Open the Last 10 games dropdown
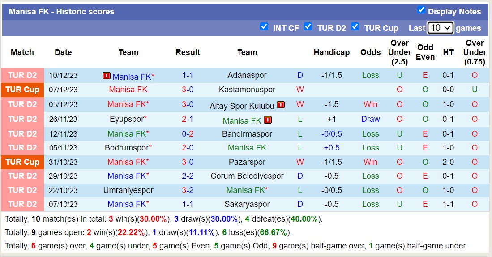Viewport: 492px width, 257px height. coord(440,28)
